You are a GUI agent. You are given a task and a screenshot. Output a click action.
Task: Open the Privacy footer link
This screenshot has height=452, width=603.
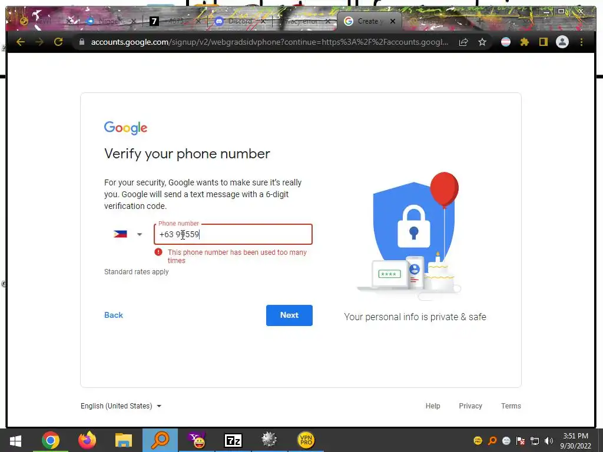(471, 406)
